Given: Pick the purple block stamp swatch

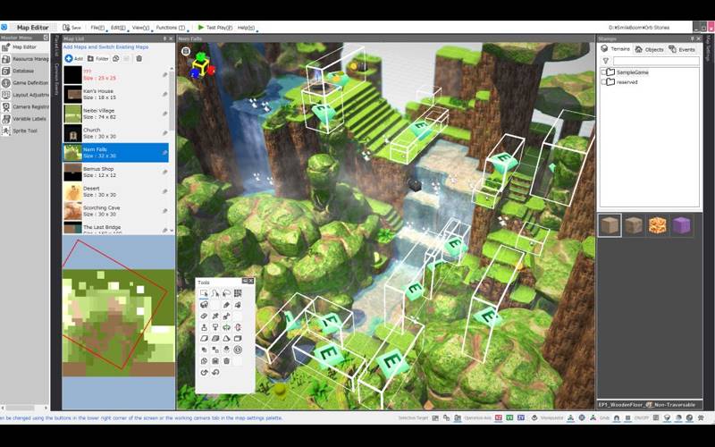Looking at the screenshot, I should [682, 225].
